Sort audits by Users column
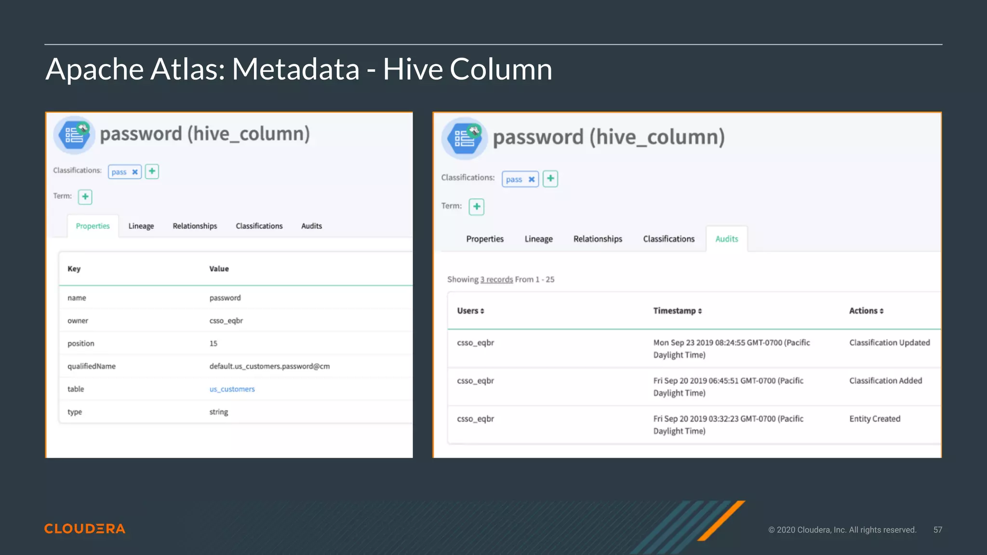Viewport: 987px width, 555px height. 470,311
